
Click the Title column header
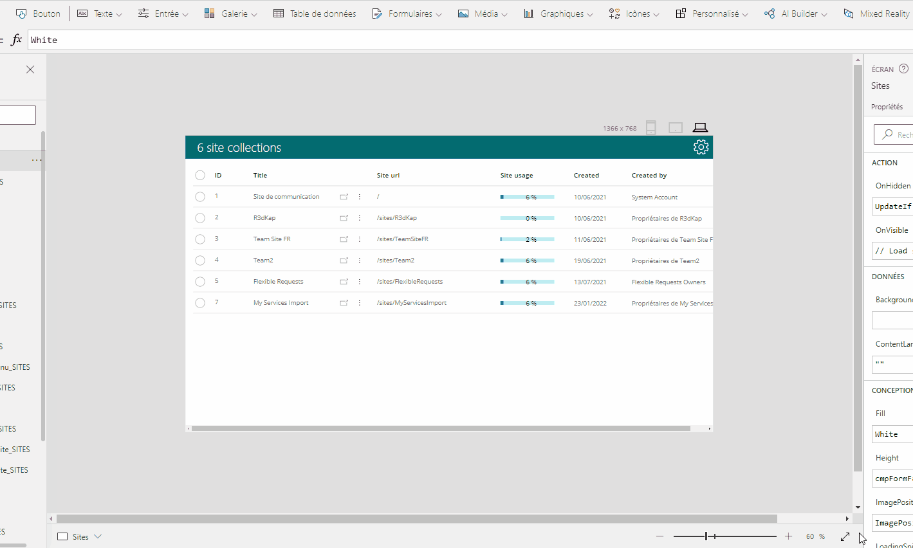(260, 175)
